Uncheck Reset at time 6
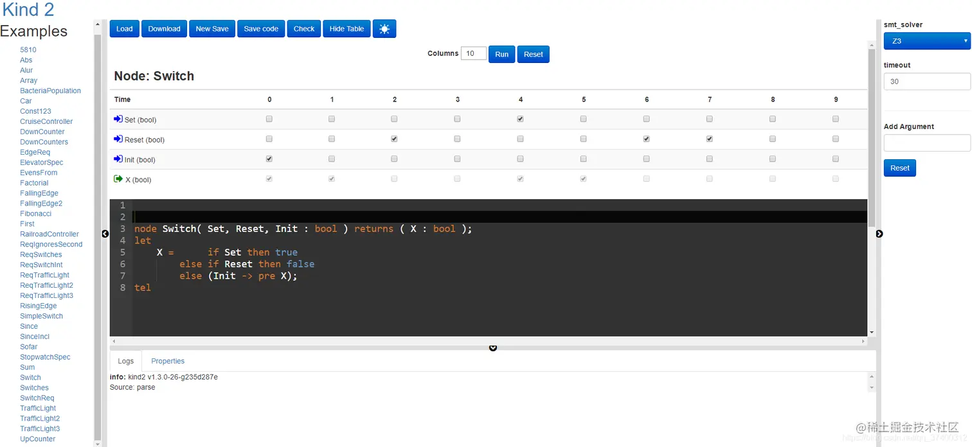This screenshot has height=447, width=972. click(x=646, y=139)
